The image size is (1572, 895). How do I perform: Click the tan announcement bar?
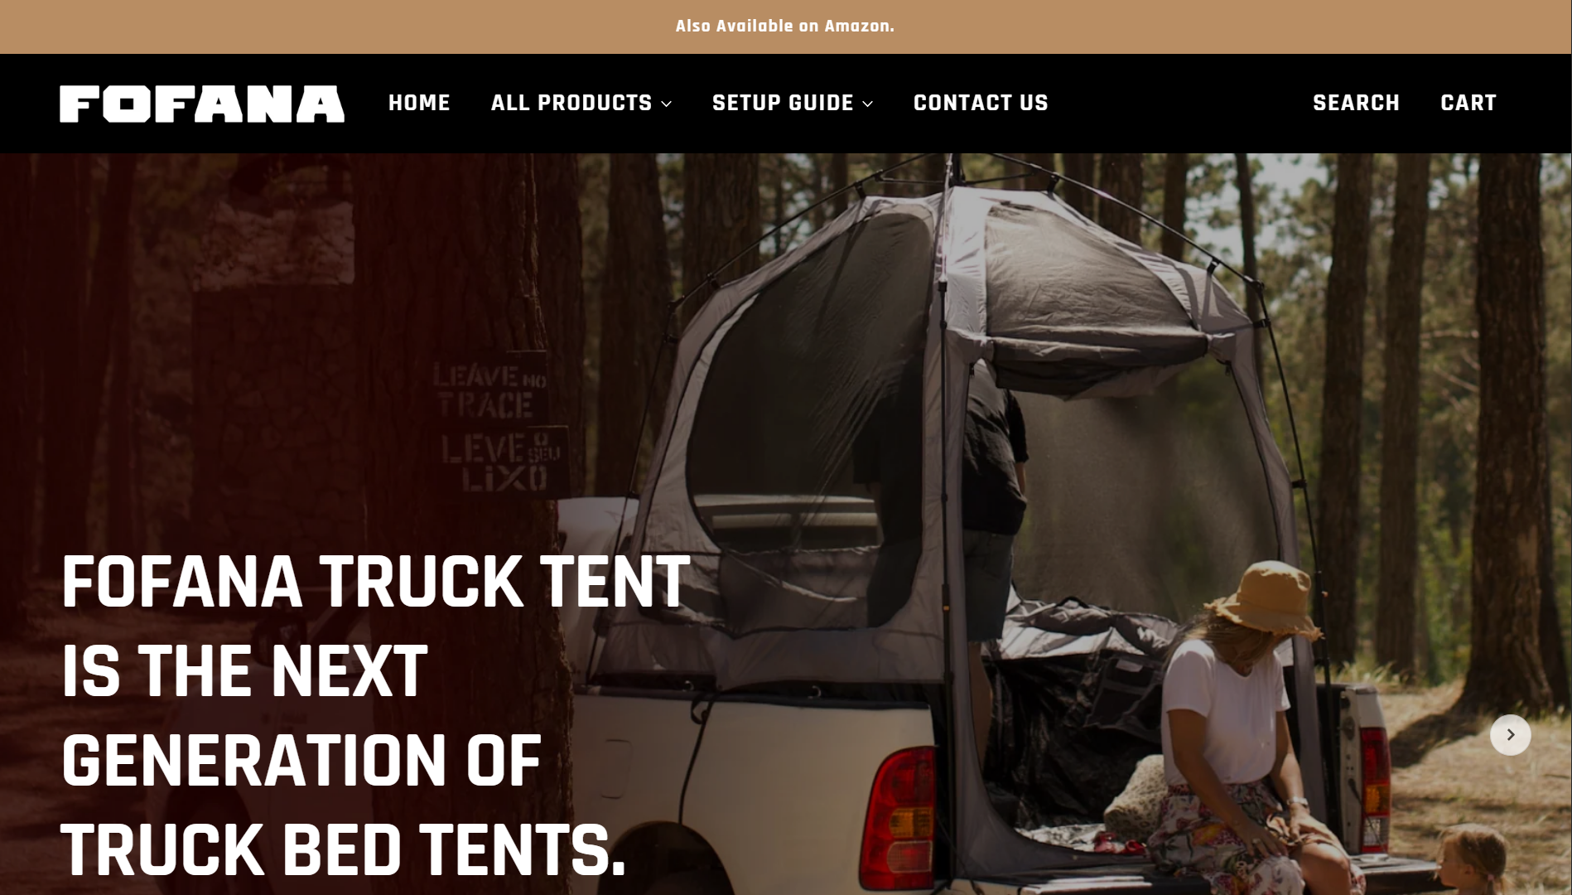click(786, 27)
